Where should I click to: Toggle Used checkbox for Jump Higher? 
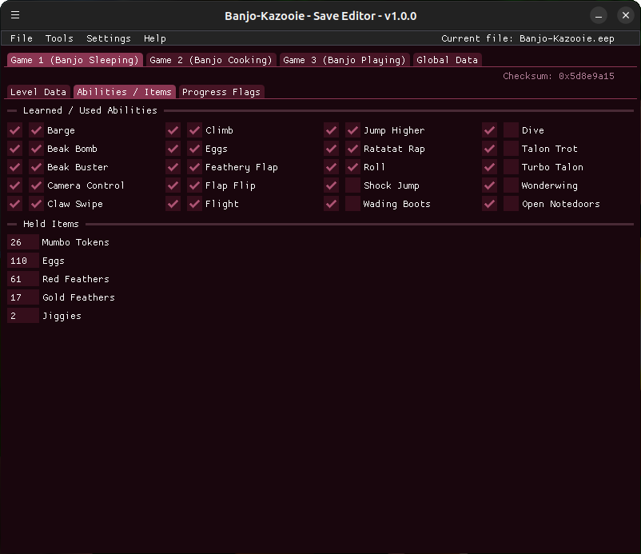(352, 130)
